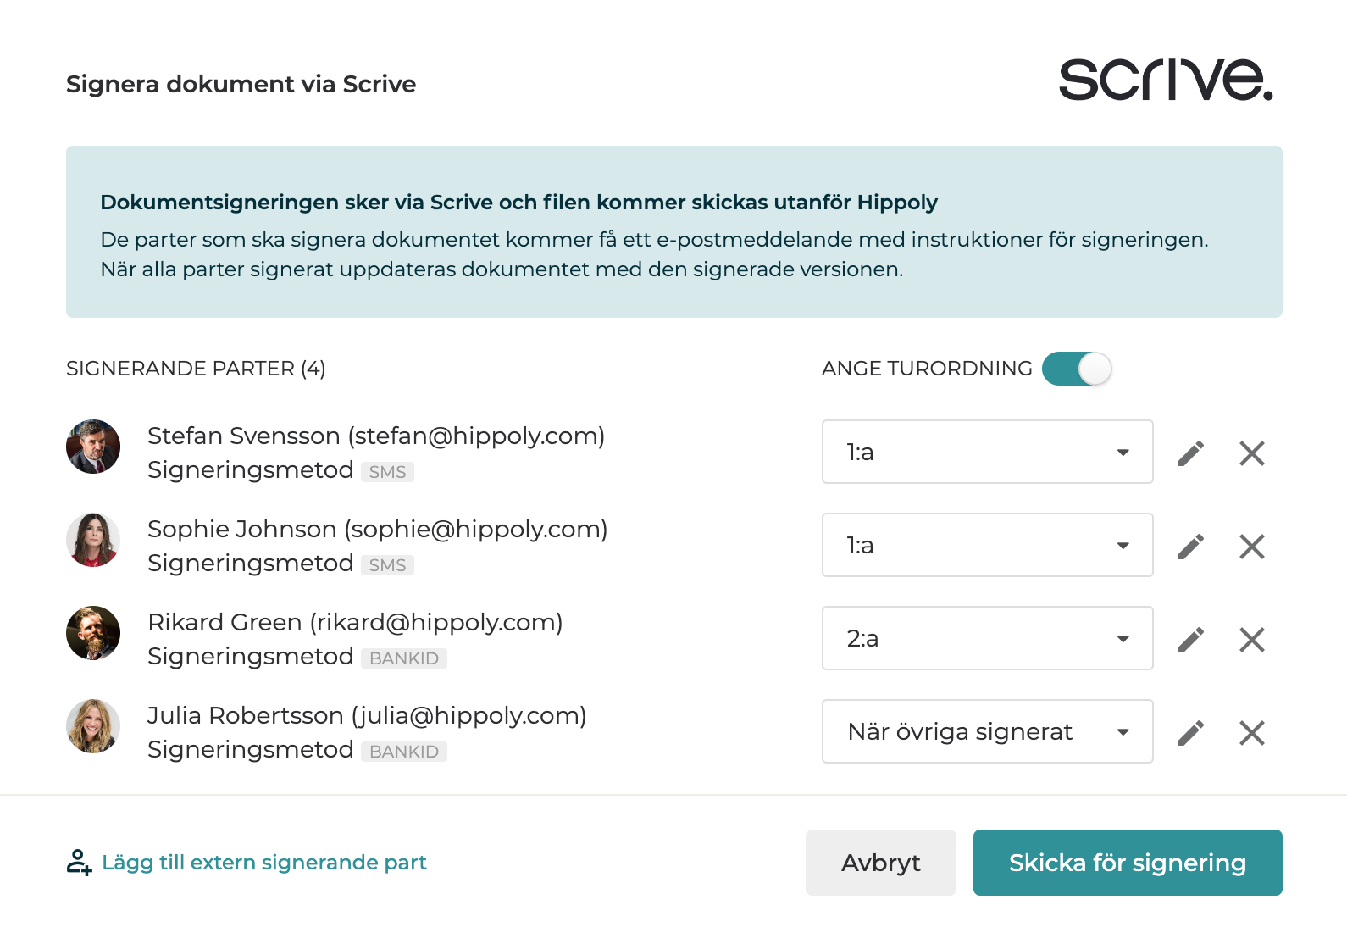Image resolution: width=1347 pixels, height=944 pixels.
Task: Click Stefan Svensson's profile photo
Action: [93, 447]
